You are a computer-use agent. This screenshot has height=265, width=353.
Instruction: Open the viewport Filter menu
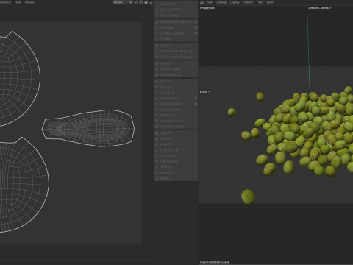click(260, 2)
